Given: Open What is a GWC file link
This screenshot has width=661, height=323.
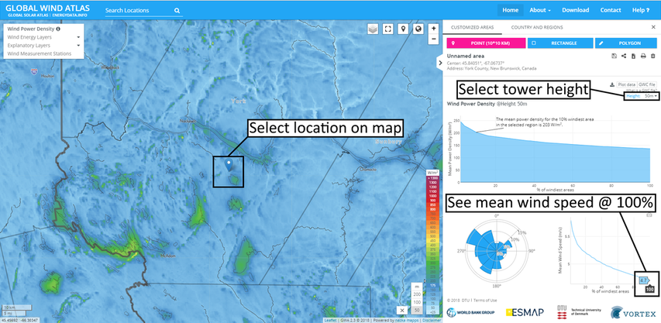Looking at the screenshot, I should click(641, 91).
